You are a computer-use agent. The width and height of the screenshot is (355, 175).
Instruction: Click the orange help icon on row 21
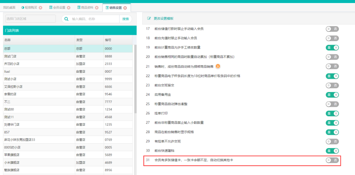click(x=218, y=66)
